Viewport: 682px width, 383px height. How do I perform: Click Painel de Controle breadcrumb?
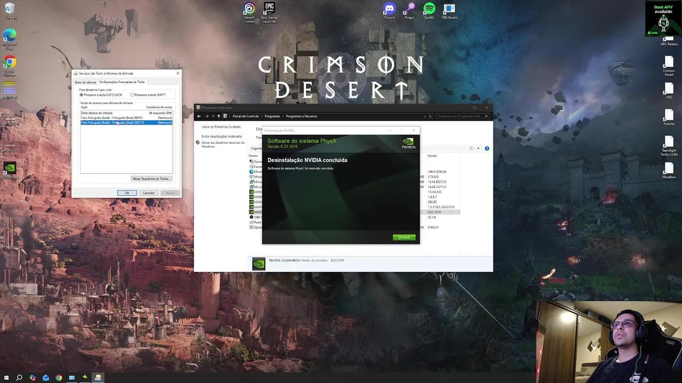(x=246, y=116)
